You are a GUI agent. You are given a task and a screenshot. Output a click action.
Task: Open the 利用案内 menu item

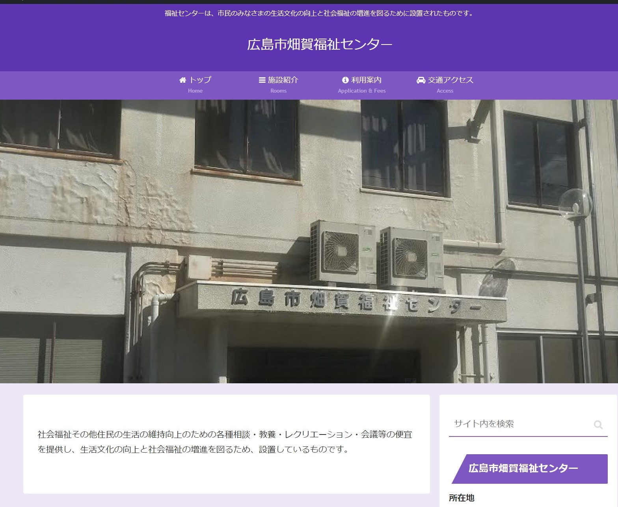click(366, 80)
